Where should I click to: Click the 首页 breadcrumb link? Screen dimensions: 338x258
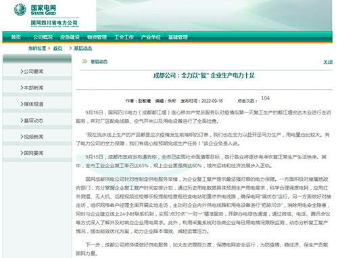[57, 48]
